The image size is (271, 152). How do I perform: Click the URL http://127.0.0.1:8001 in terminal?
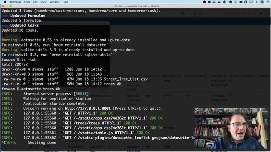[88, 109]
